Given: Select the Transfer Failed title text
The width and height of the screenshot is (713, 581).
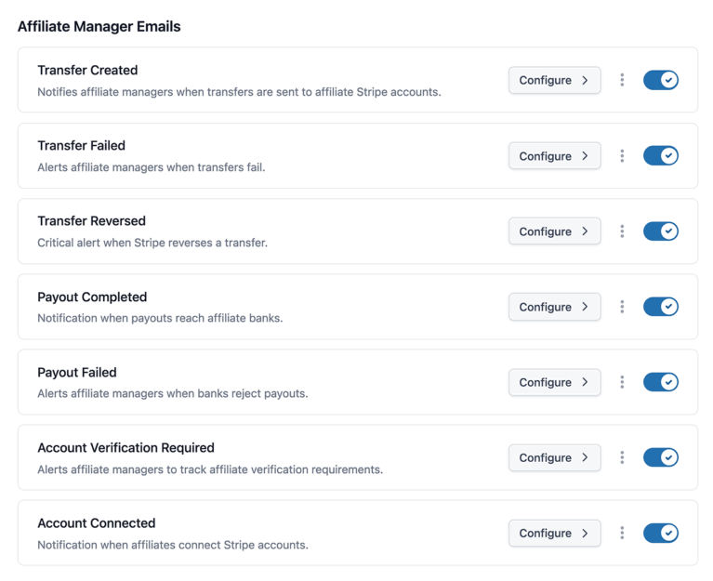Looking at the screenshot, I should (x=82, y=145).
